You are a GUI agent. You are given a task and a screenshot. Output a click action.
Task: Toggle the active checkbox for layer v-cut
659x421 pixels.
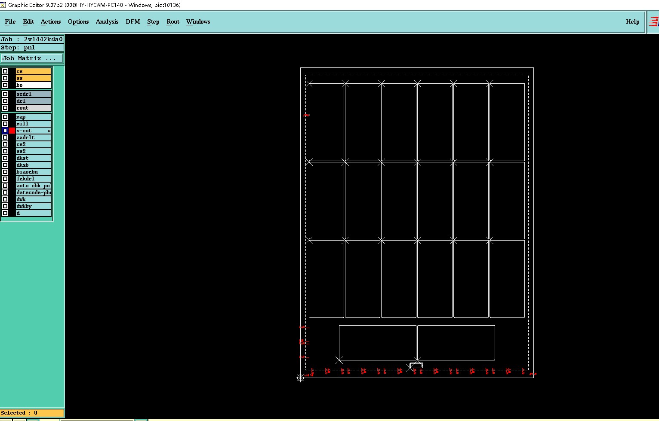point(5,131)
